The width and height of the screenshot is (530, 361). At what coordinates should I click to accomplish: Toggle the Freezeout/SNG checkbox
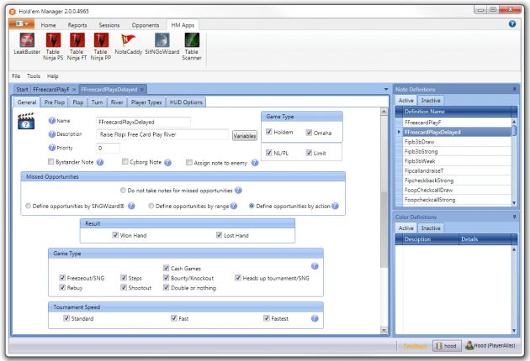62,278
